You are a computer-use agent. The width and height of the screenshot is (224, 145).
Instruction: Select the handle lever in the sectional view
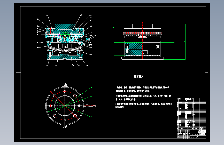pyautogui.click(x=87, y=38)
